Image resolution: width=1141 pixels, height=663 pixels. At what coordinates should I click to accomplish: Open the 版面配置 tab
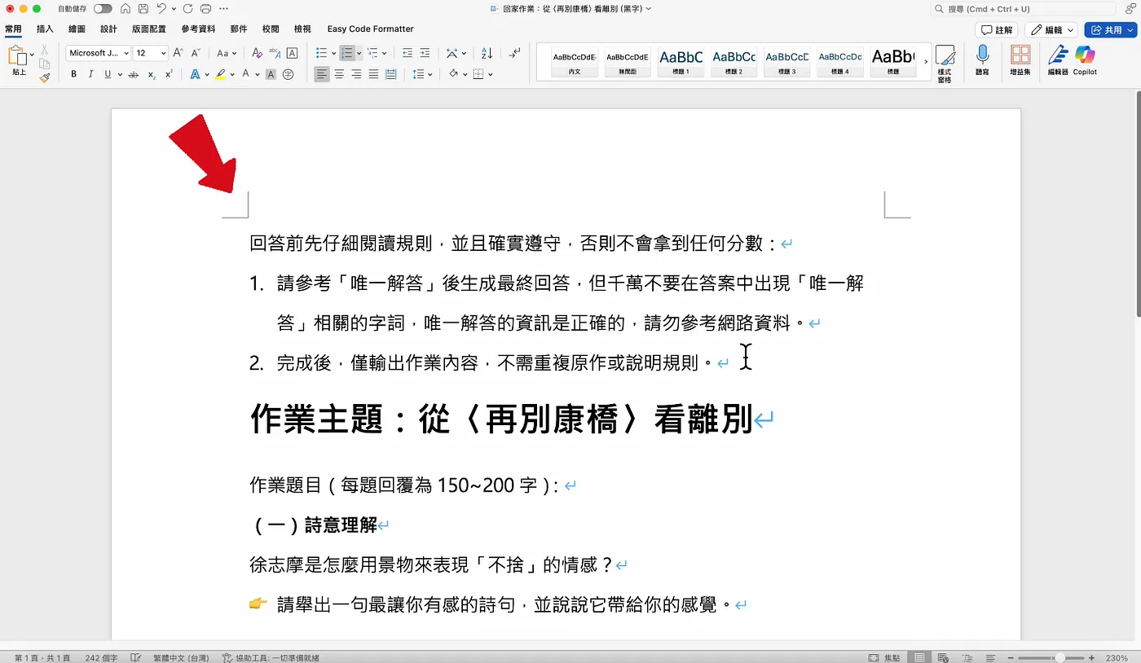point(148,29)
